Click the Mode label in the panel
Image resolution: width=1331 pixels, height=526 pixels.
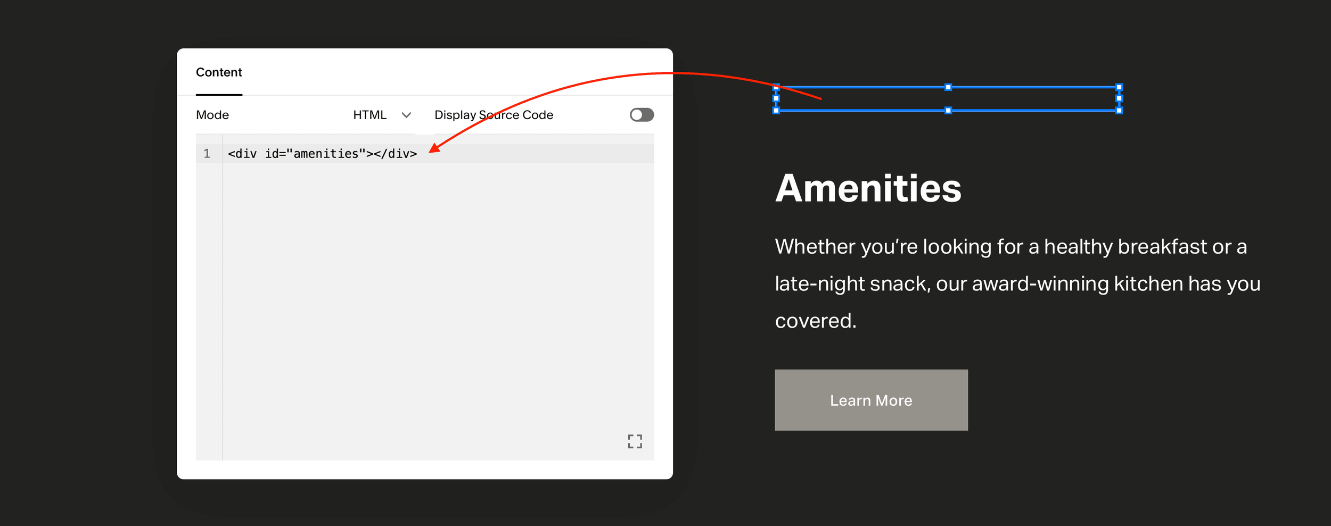tap(212, 115)
